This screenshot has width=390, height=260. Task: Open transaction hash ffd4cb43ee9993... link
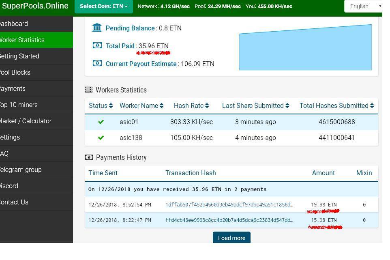click(x=229, y=220)
